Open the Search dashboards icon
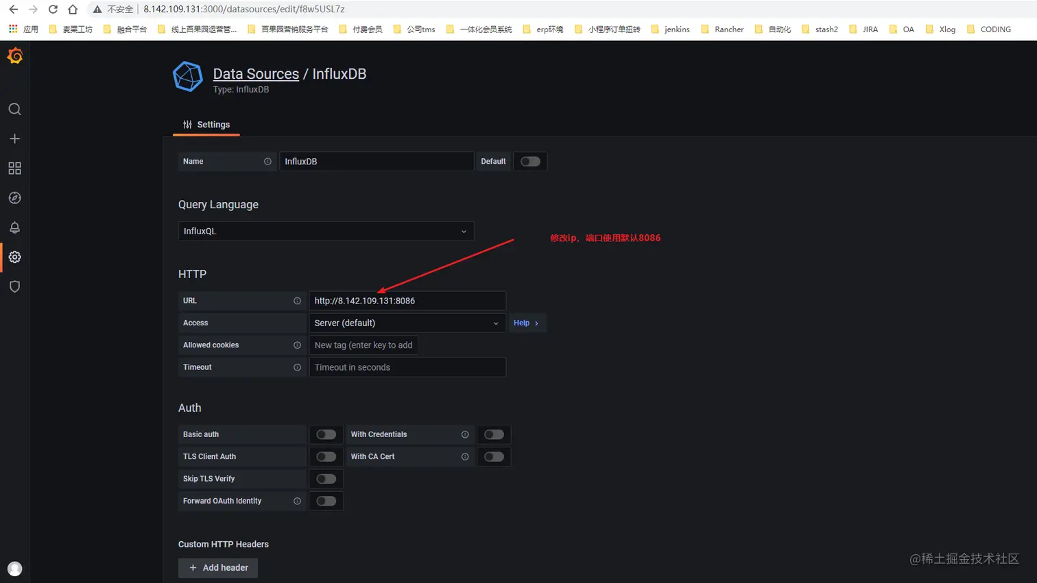 coord(14,109)
